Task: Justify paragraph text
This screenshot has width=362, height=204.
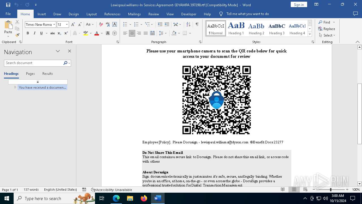Action: pos(146,33)
